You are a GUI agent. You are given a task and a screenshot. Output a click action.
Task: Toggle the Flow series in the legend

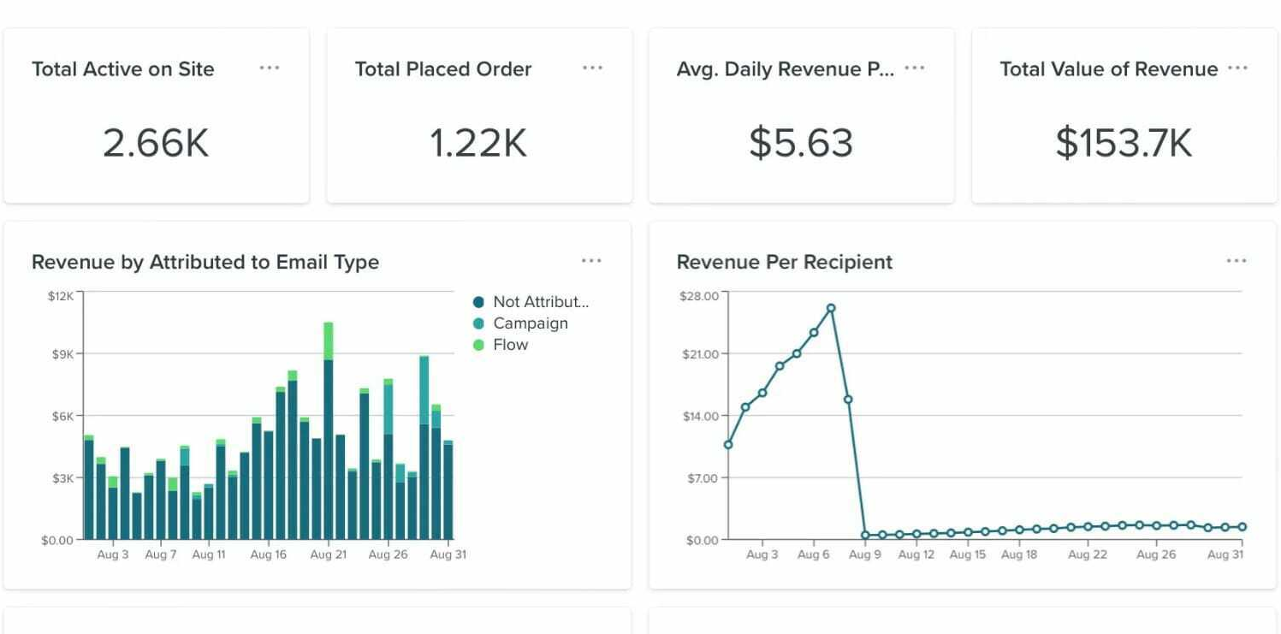click(x=501, y=345)
